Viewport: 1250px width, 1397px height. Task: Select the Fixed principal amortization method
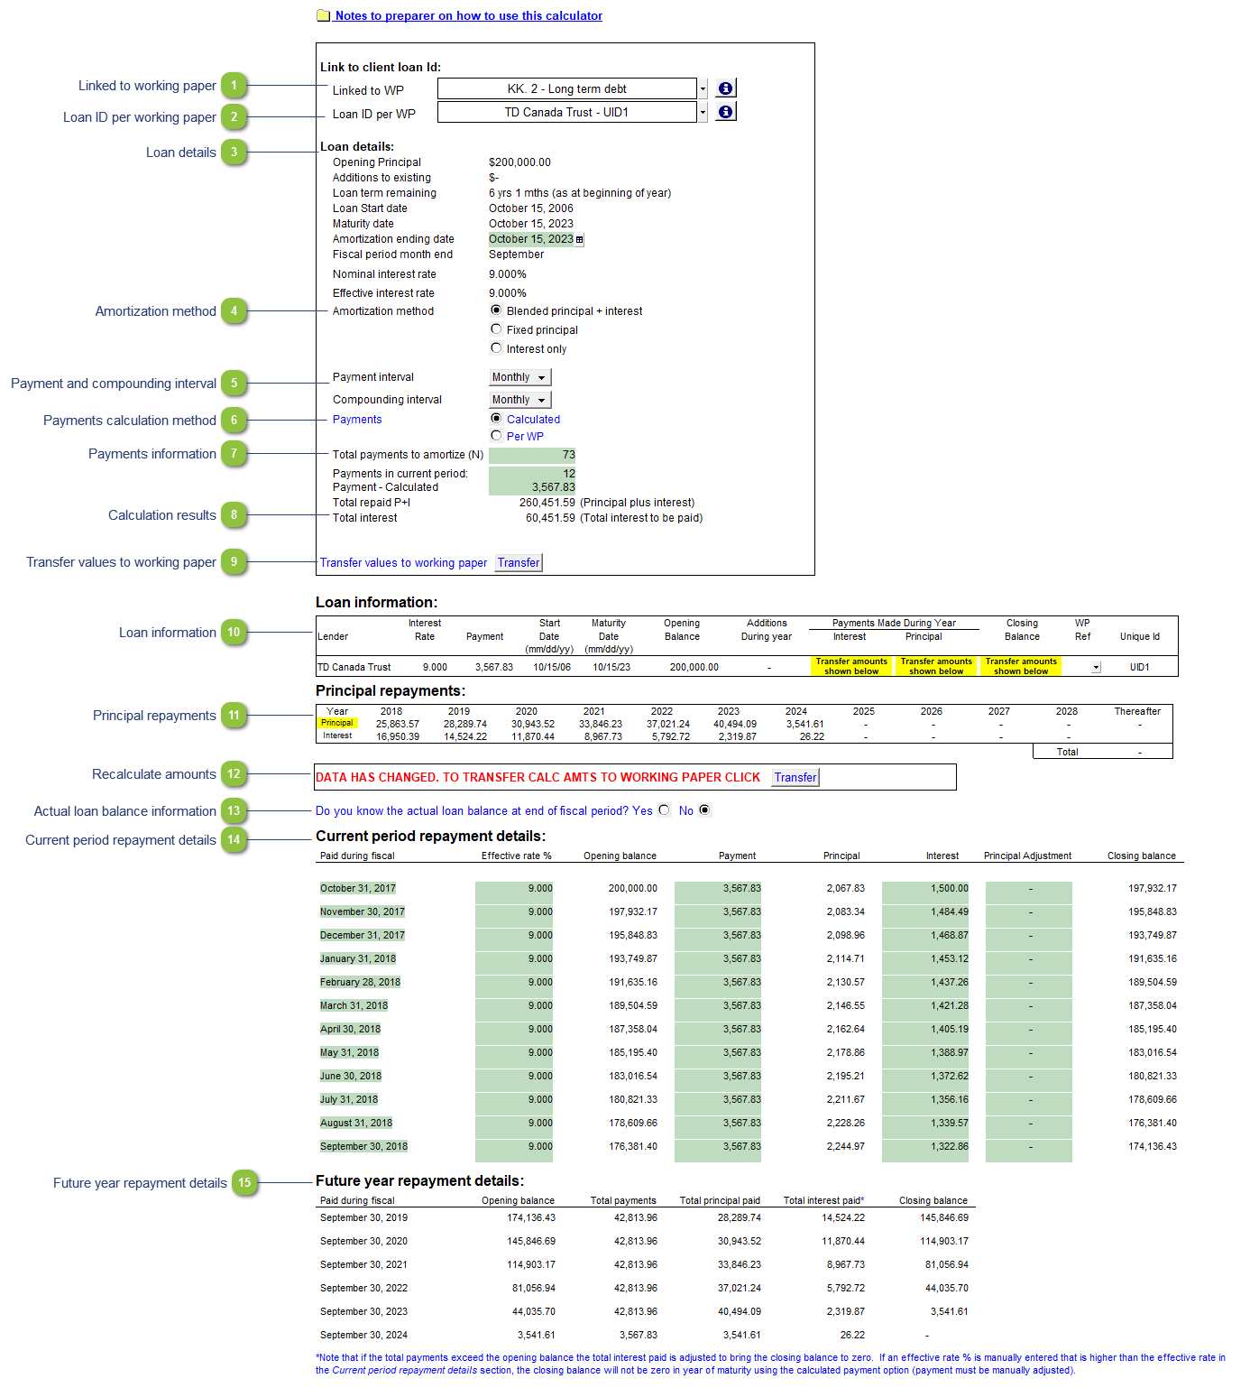pos(496,329)
